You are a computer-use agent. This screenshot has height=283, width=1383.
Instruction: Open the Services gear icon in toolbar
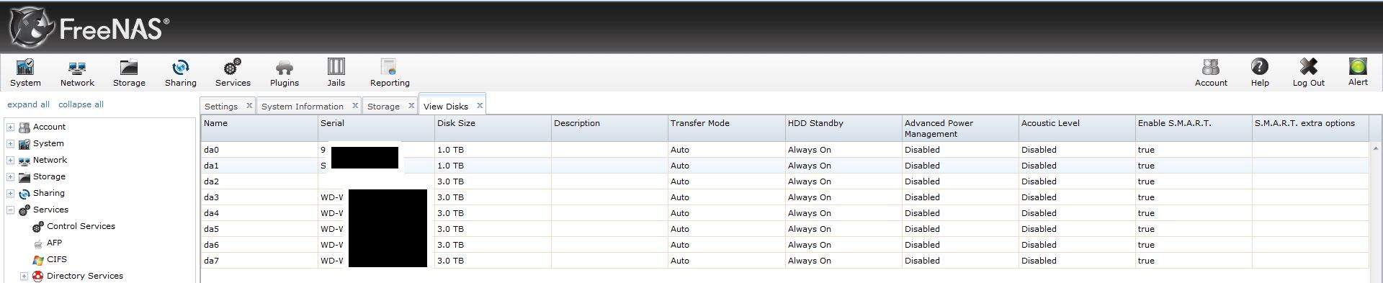click(x=232, y=68)
